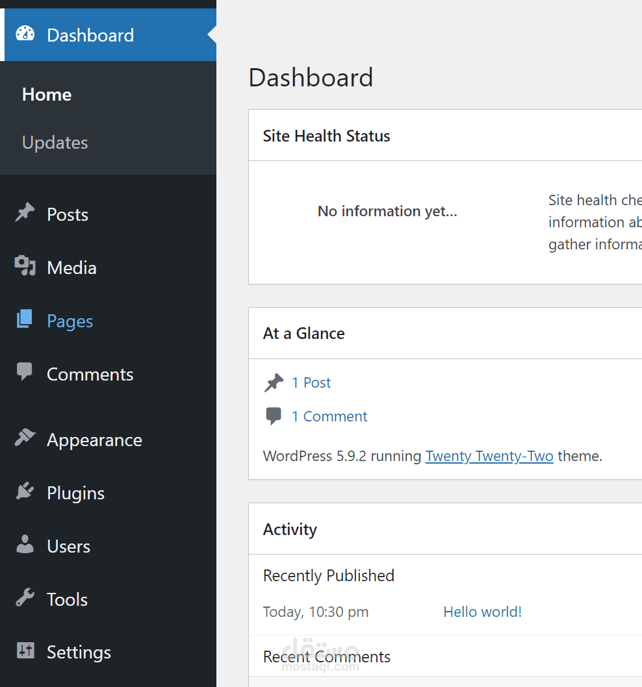The height and width of the screenshot is (687, 642).
Task: Click the Plugins plug icon
Action: tap(25, 491)
